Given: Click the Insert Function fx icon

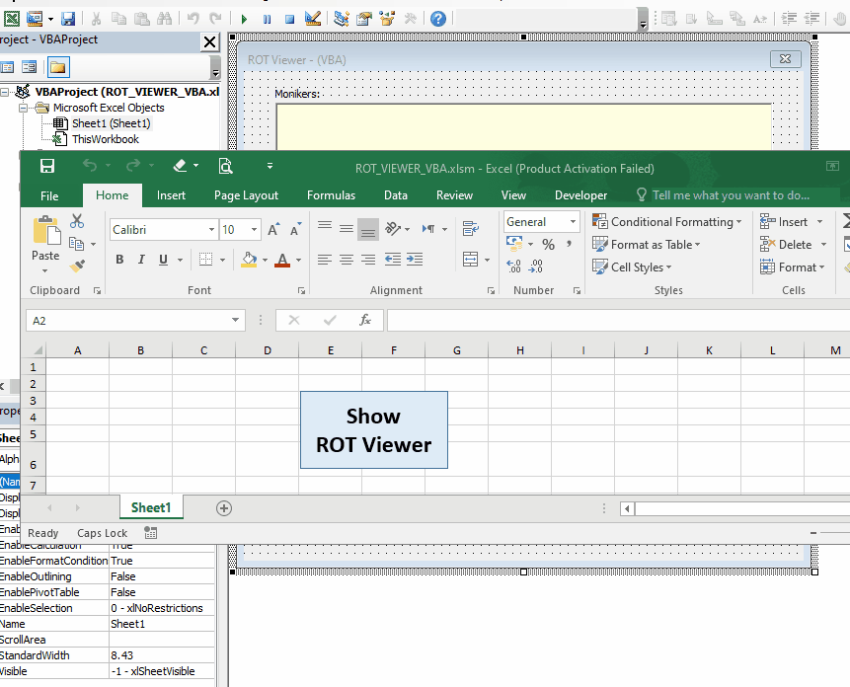Looking at the screenshot, I should click(x=364, y=320).
